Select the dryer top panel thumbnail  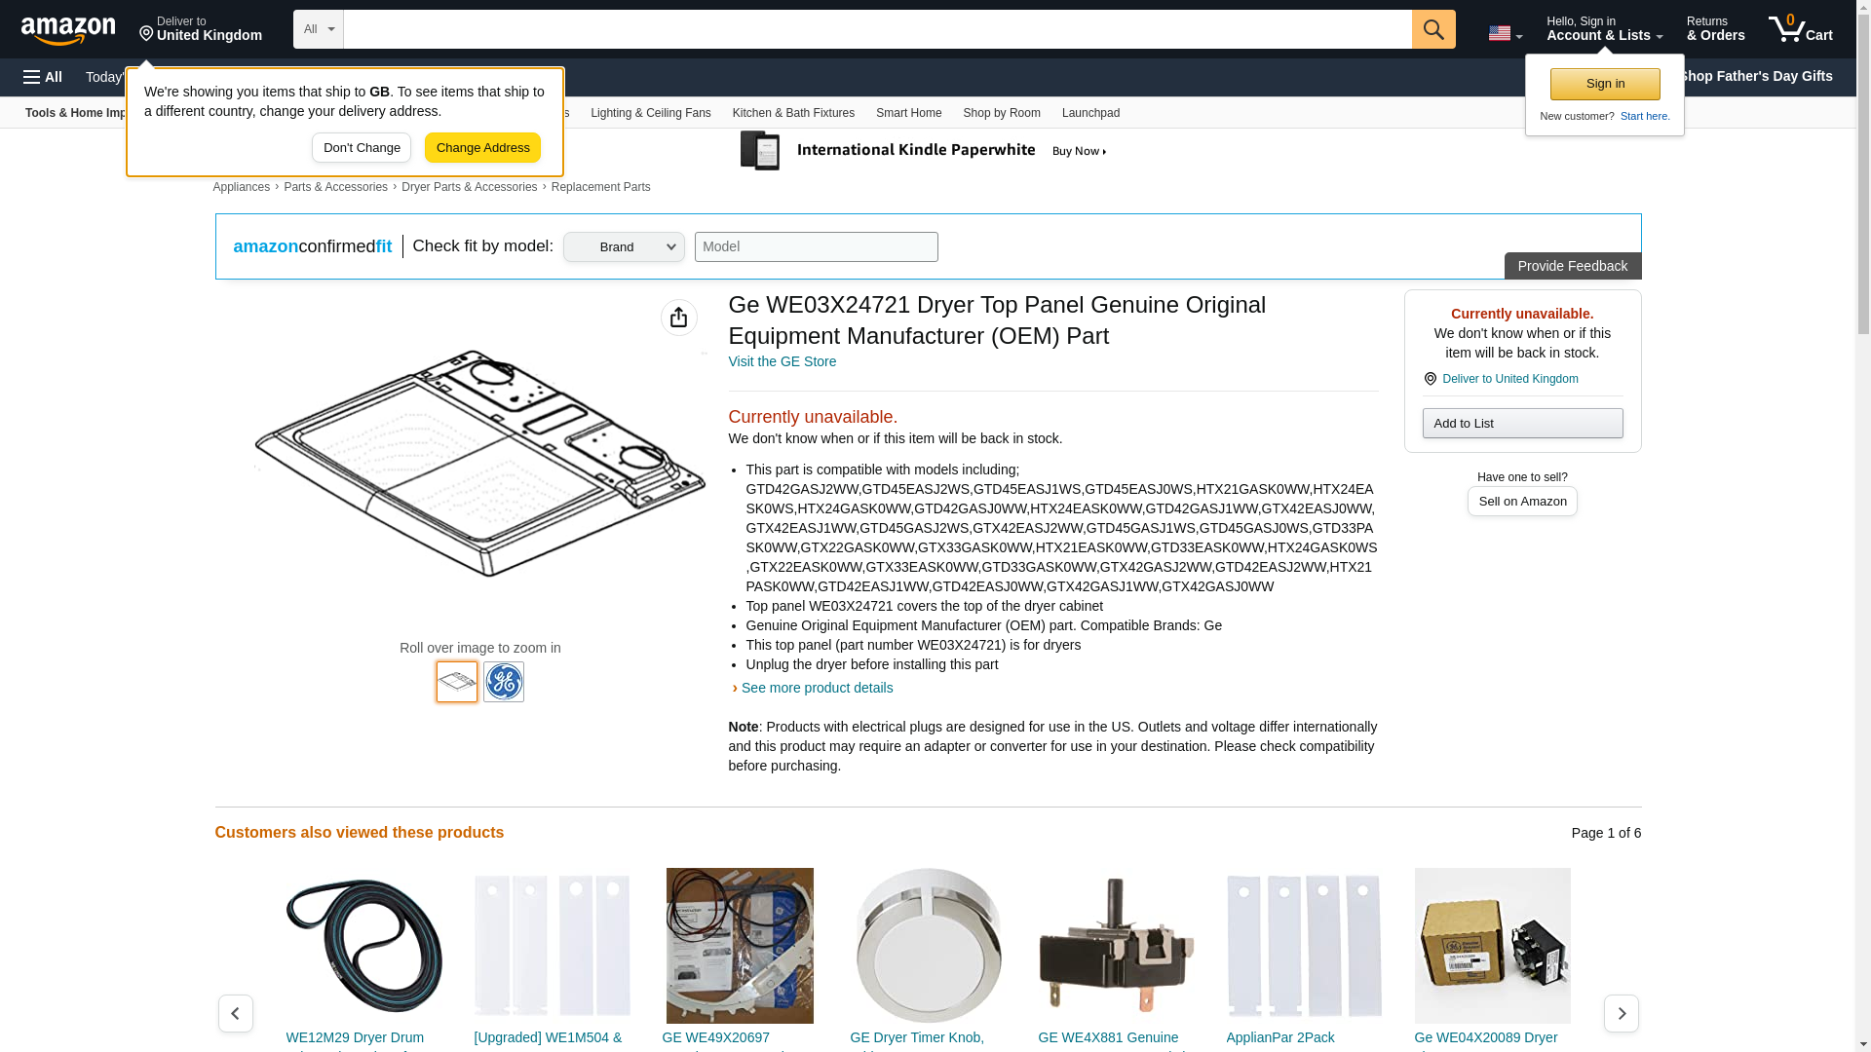point(456,682)
